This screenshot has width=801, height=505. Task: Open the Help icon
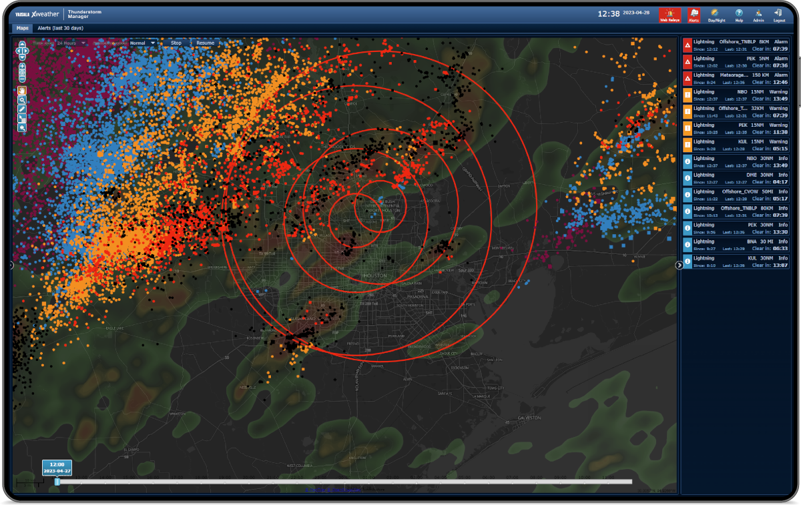(x=739, y=15)
